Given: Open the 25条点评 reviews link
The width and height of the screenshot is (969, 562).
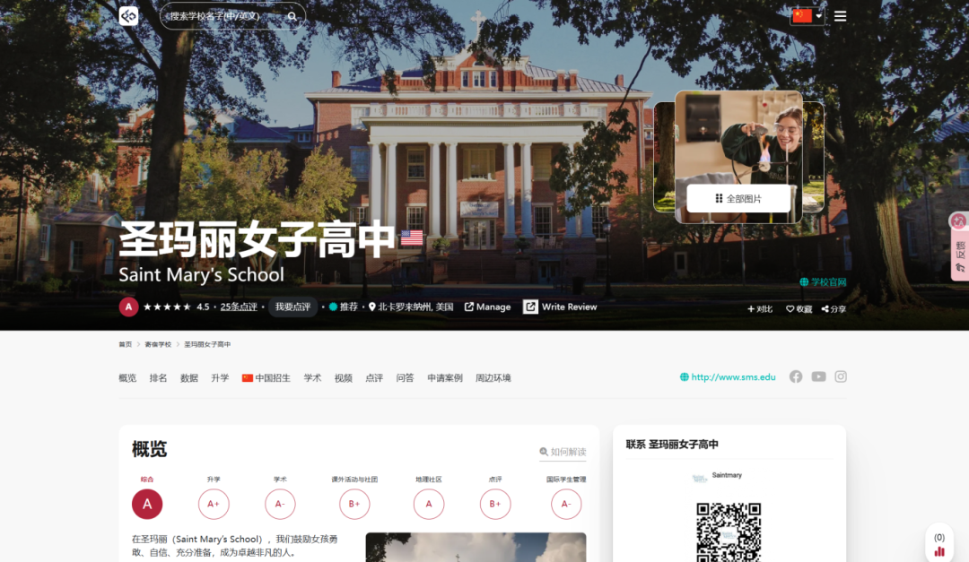Looking at the screenshot, I should point(239,307).
